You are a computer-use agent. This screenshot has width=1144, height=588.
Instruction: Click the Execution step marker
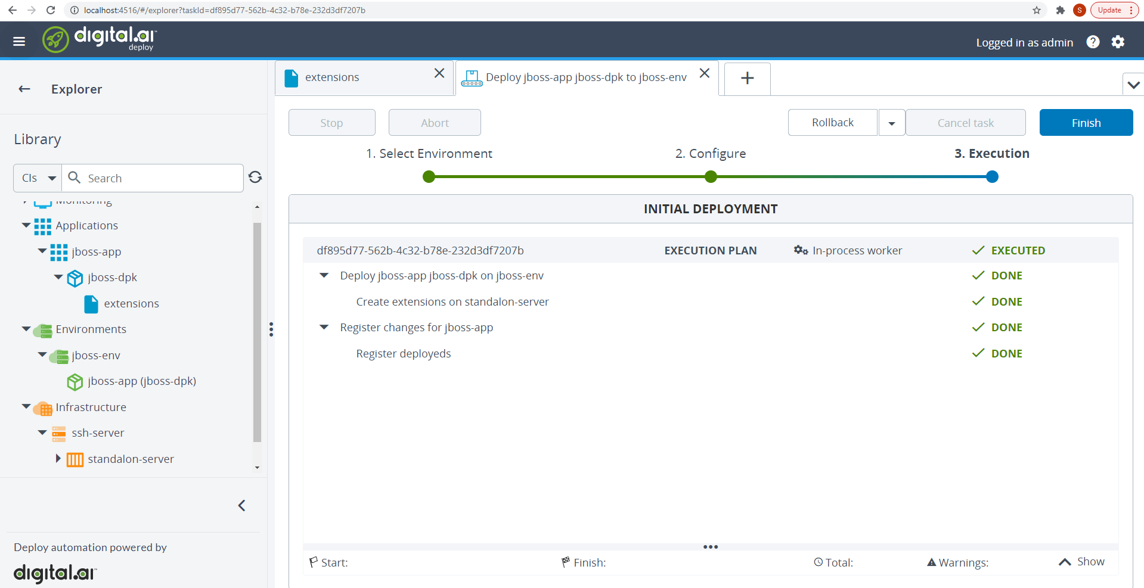point(992,177)
